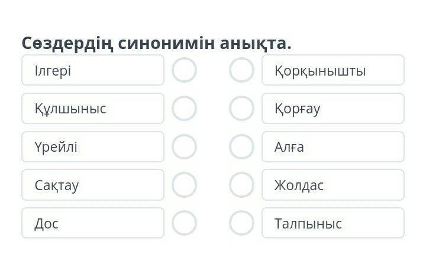Screen dimensions: 426x271
Task: Choose the Үрейлі word box
Action: point(93,147)
